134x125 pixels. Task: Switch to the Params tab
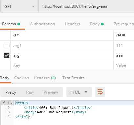(11, 24)
